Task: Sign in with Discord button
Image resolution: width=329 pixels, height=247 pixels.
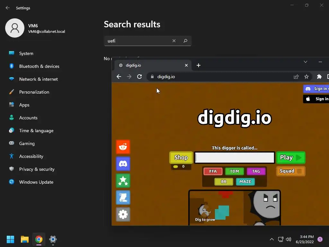Action: [316, 89]
